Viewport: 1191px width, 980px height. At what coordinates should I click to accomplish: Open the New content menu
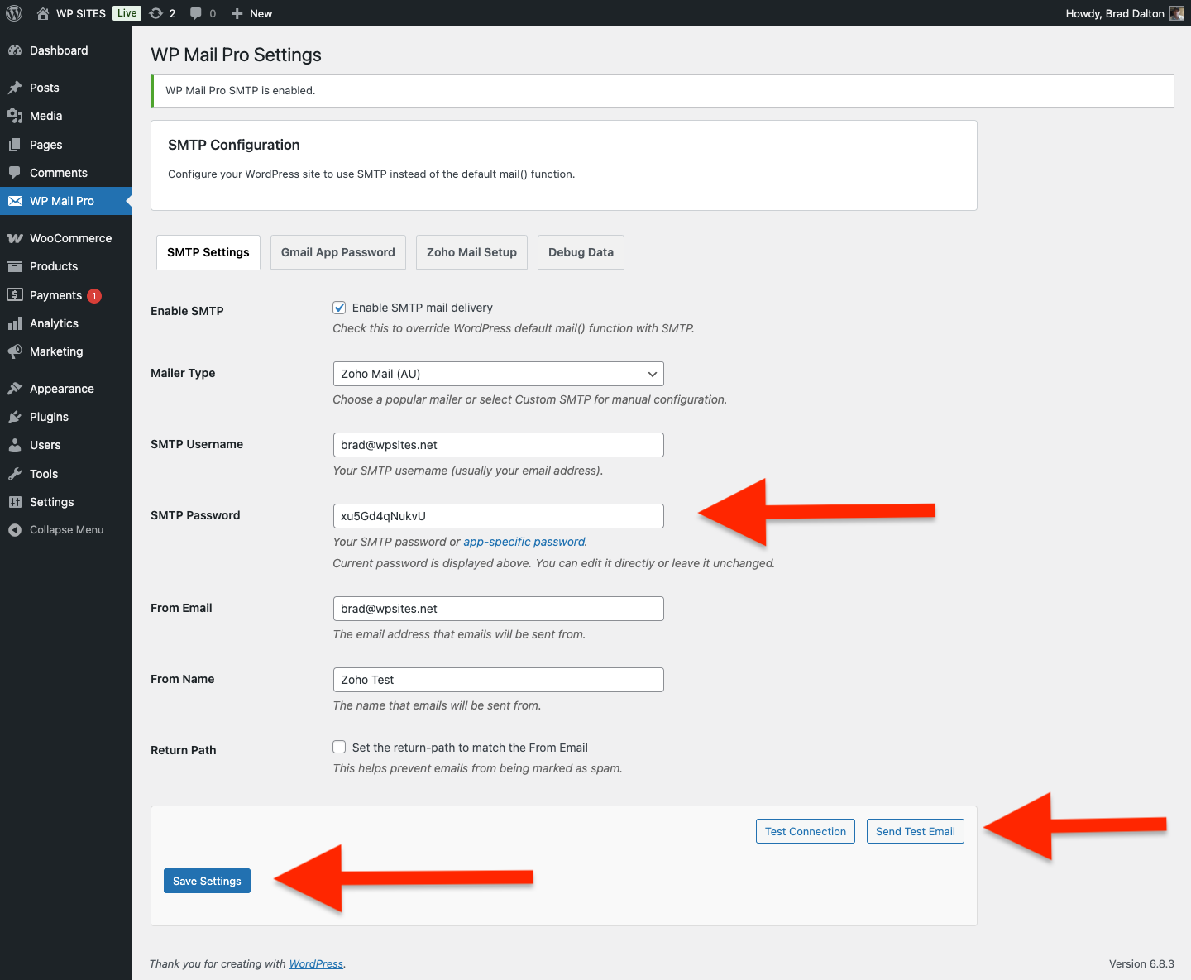point(252,13)
